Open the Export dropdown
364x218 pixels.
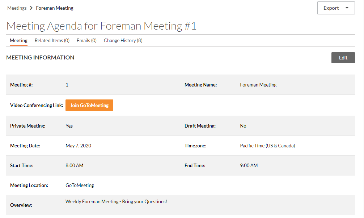(336, 8)
